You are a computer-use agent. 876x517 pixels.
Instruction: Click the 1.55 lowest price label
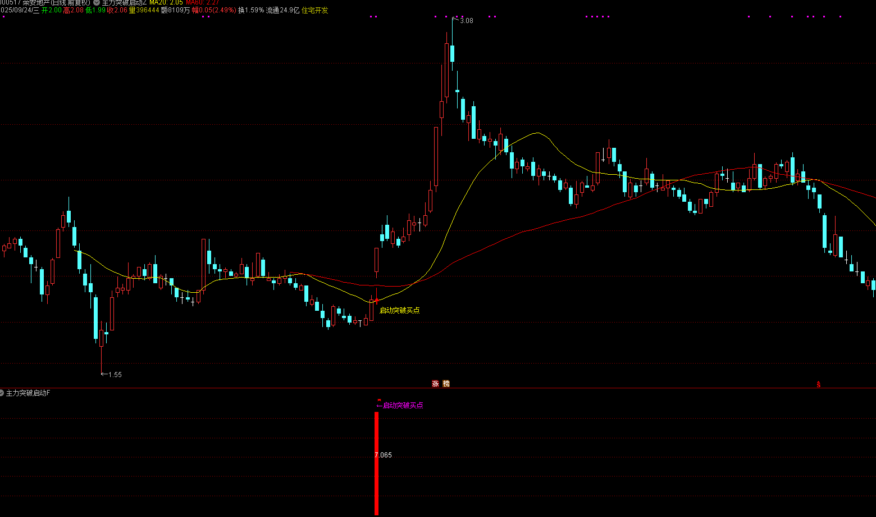115,375
